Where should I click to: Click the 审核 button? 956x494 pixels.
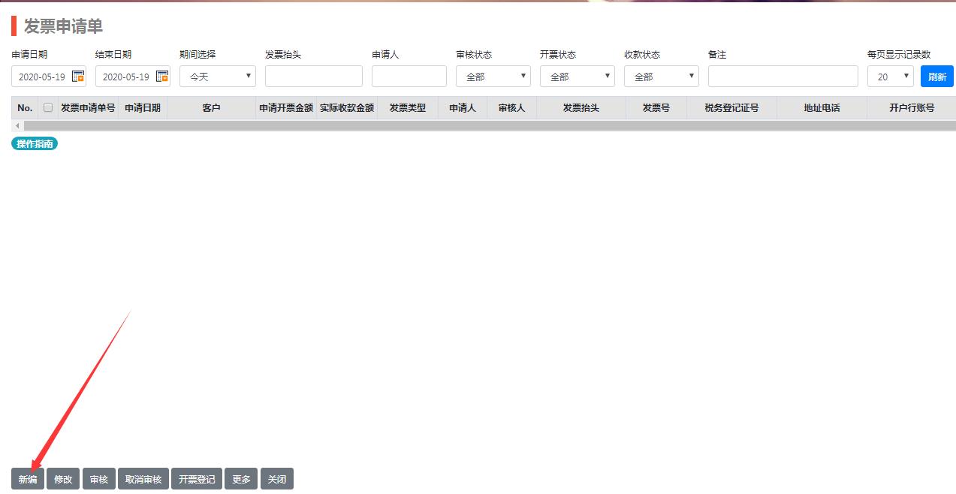coord(98,479)
